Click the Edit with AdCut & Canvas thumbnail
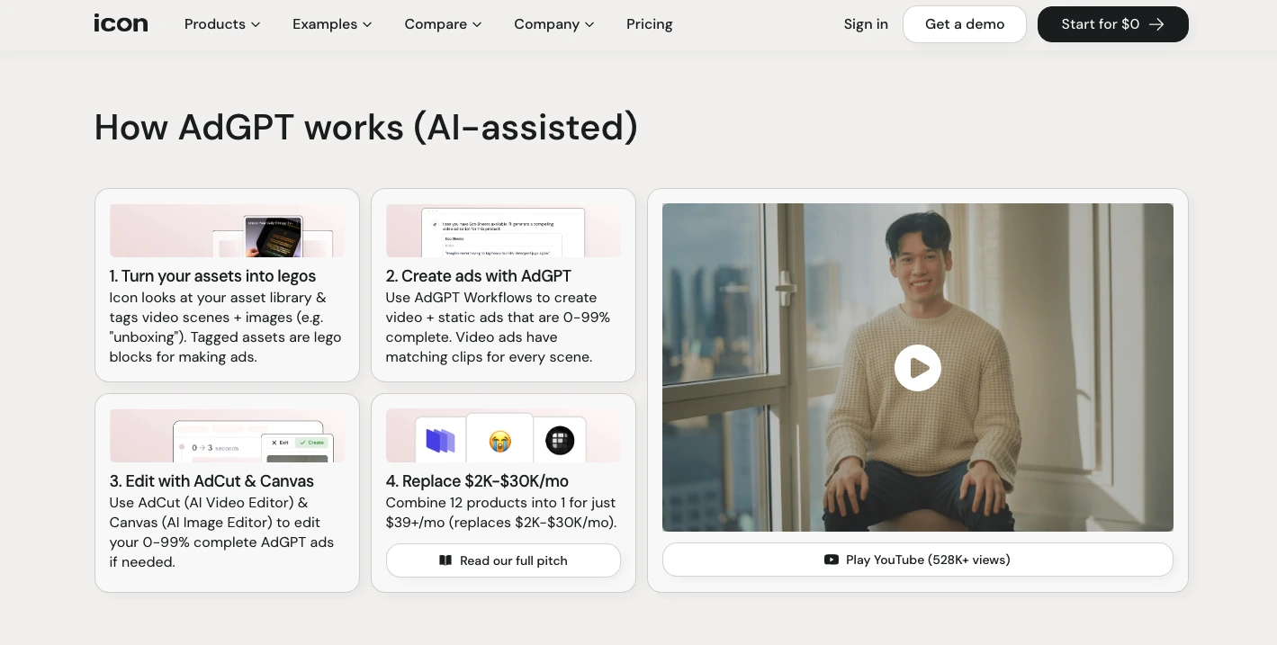1277x645 pixels. (227, 435)
